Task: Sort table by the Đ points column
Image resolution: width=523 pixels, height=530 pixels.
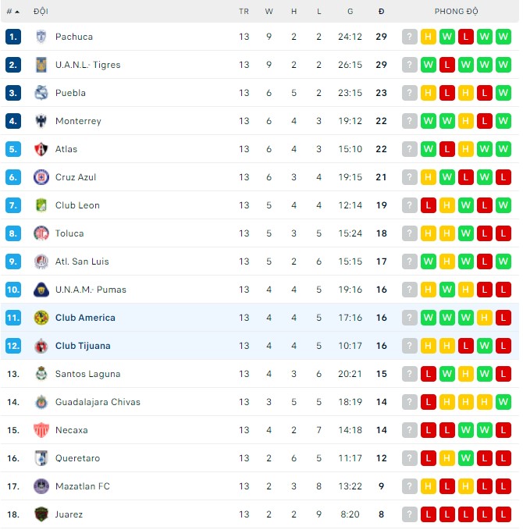Action: click(x=381, y=12)
